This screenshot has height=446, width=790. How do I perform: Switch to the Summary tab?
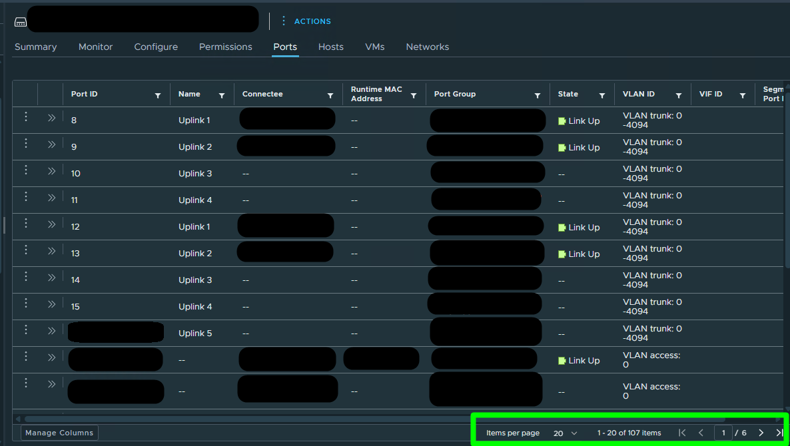[x=35, y=47]
